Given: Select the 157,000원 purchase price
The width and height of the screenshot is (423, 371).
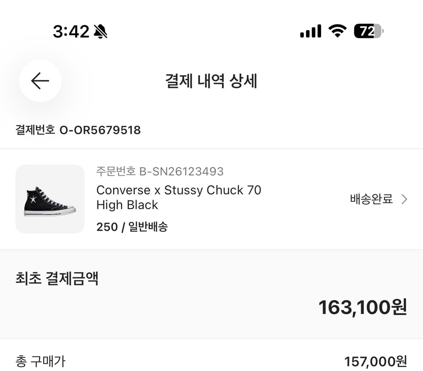Looking at the screenshot, I should 376,361.
